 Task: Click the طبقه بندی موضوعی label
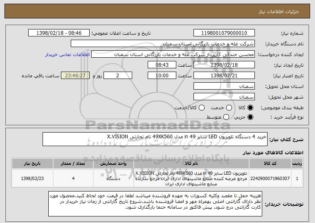[282, 108]
